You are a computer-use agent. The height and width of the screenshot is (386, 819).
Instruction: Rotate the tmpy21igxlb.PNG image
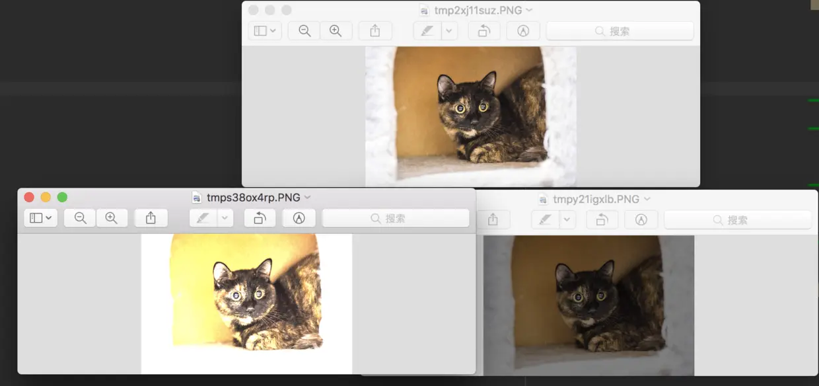(x=602, y=219)
